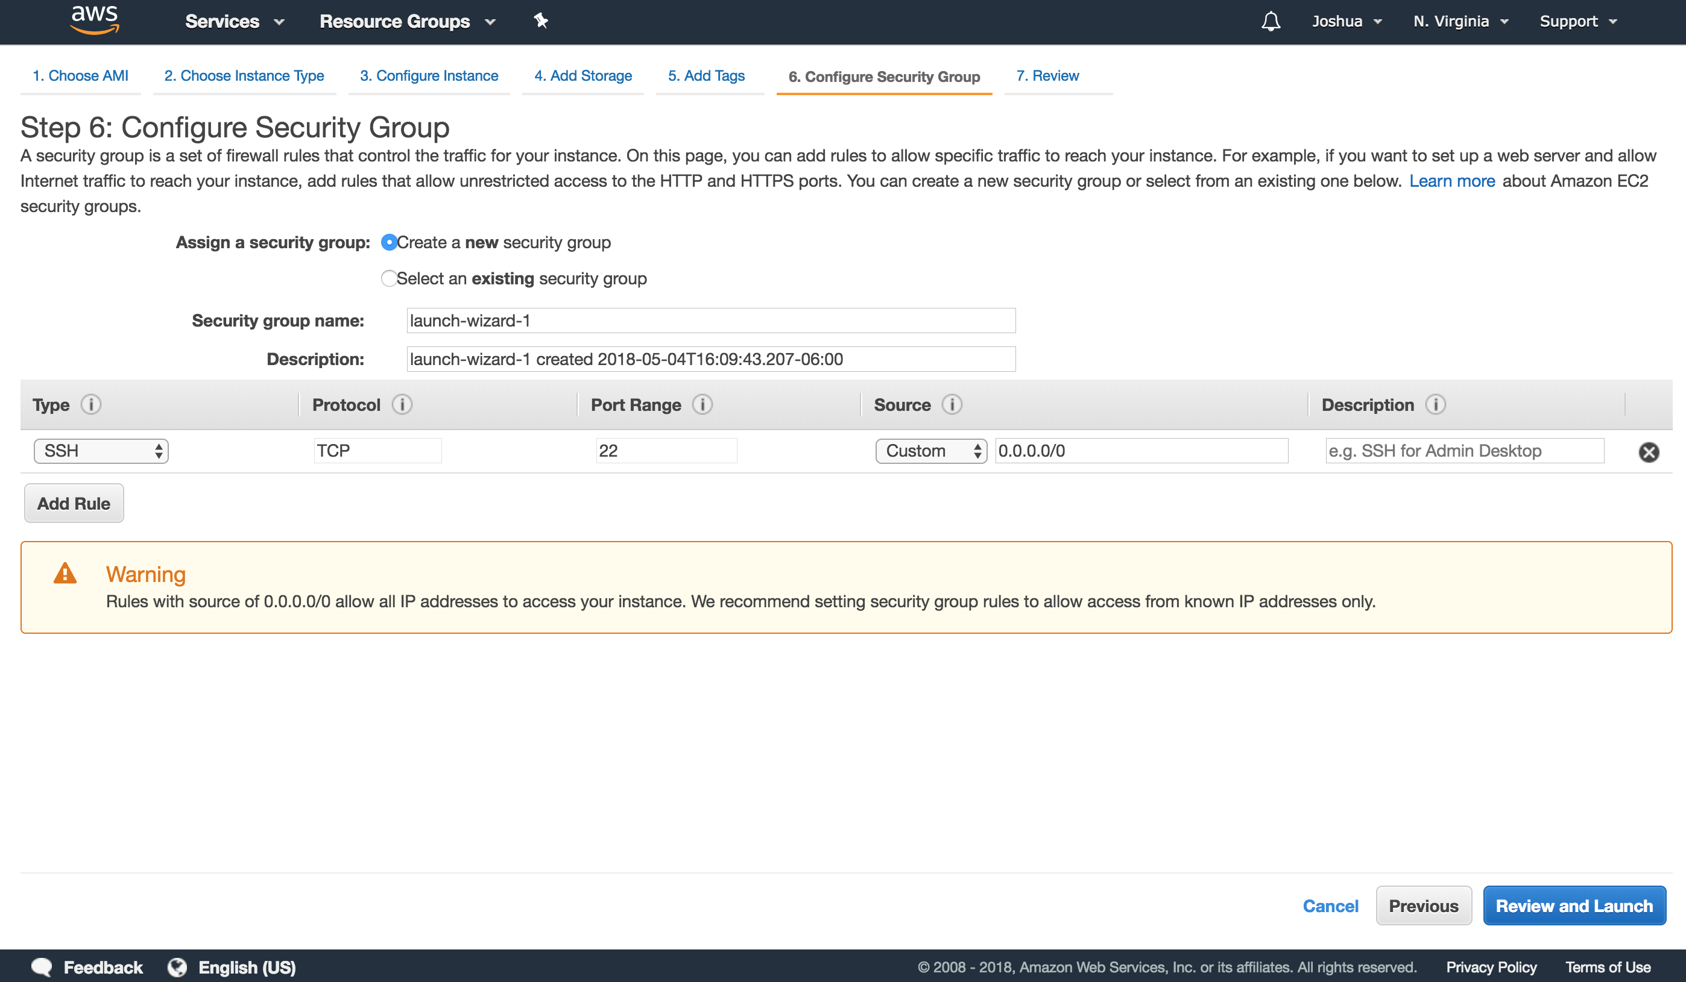
Task: Click the SSH type dropdown
Action: tap(101, 449)
